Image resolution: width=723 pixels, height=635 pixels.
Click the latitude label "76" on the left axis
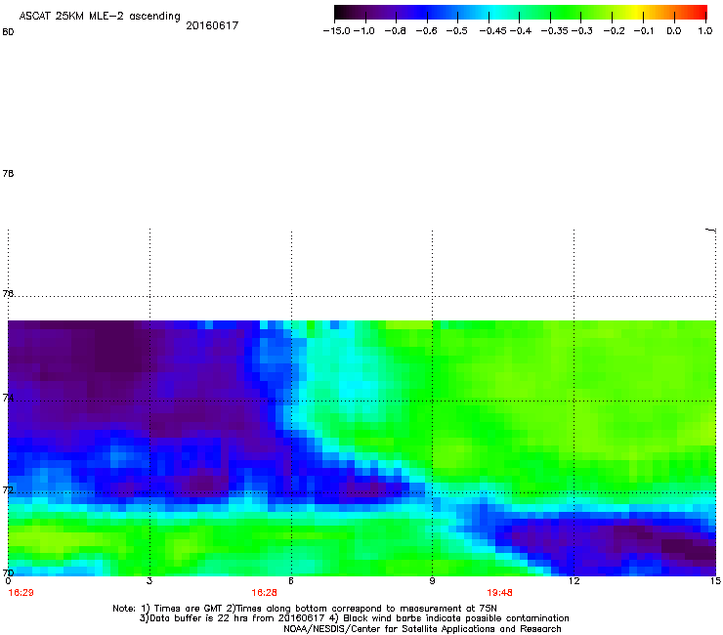pos(8,293)
